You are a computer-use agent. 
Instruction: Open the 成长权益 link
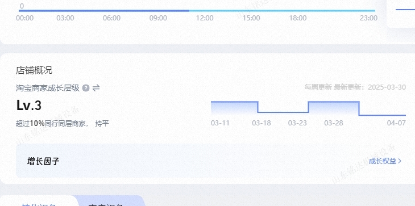click(x=383, y=161)
